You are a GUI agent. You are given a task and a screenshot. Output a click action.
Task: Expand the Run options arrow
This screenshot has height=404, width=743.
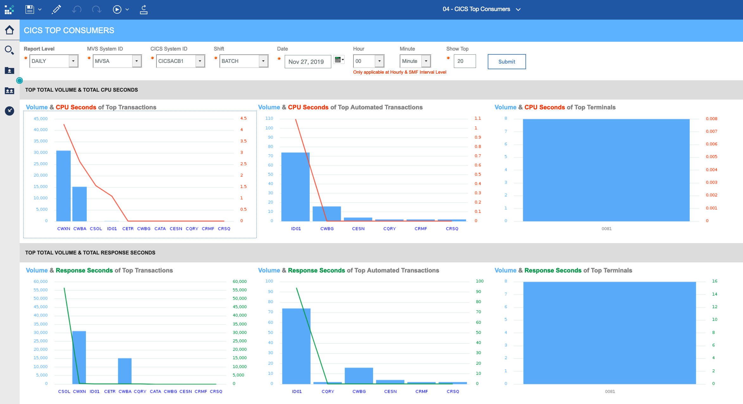[x=127, y=9]
